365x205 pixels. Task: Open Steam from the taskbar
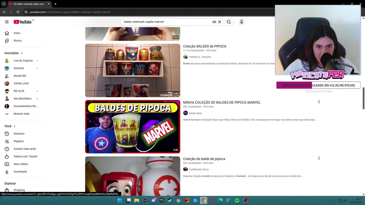pos(170,200)
